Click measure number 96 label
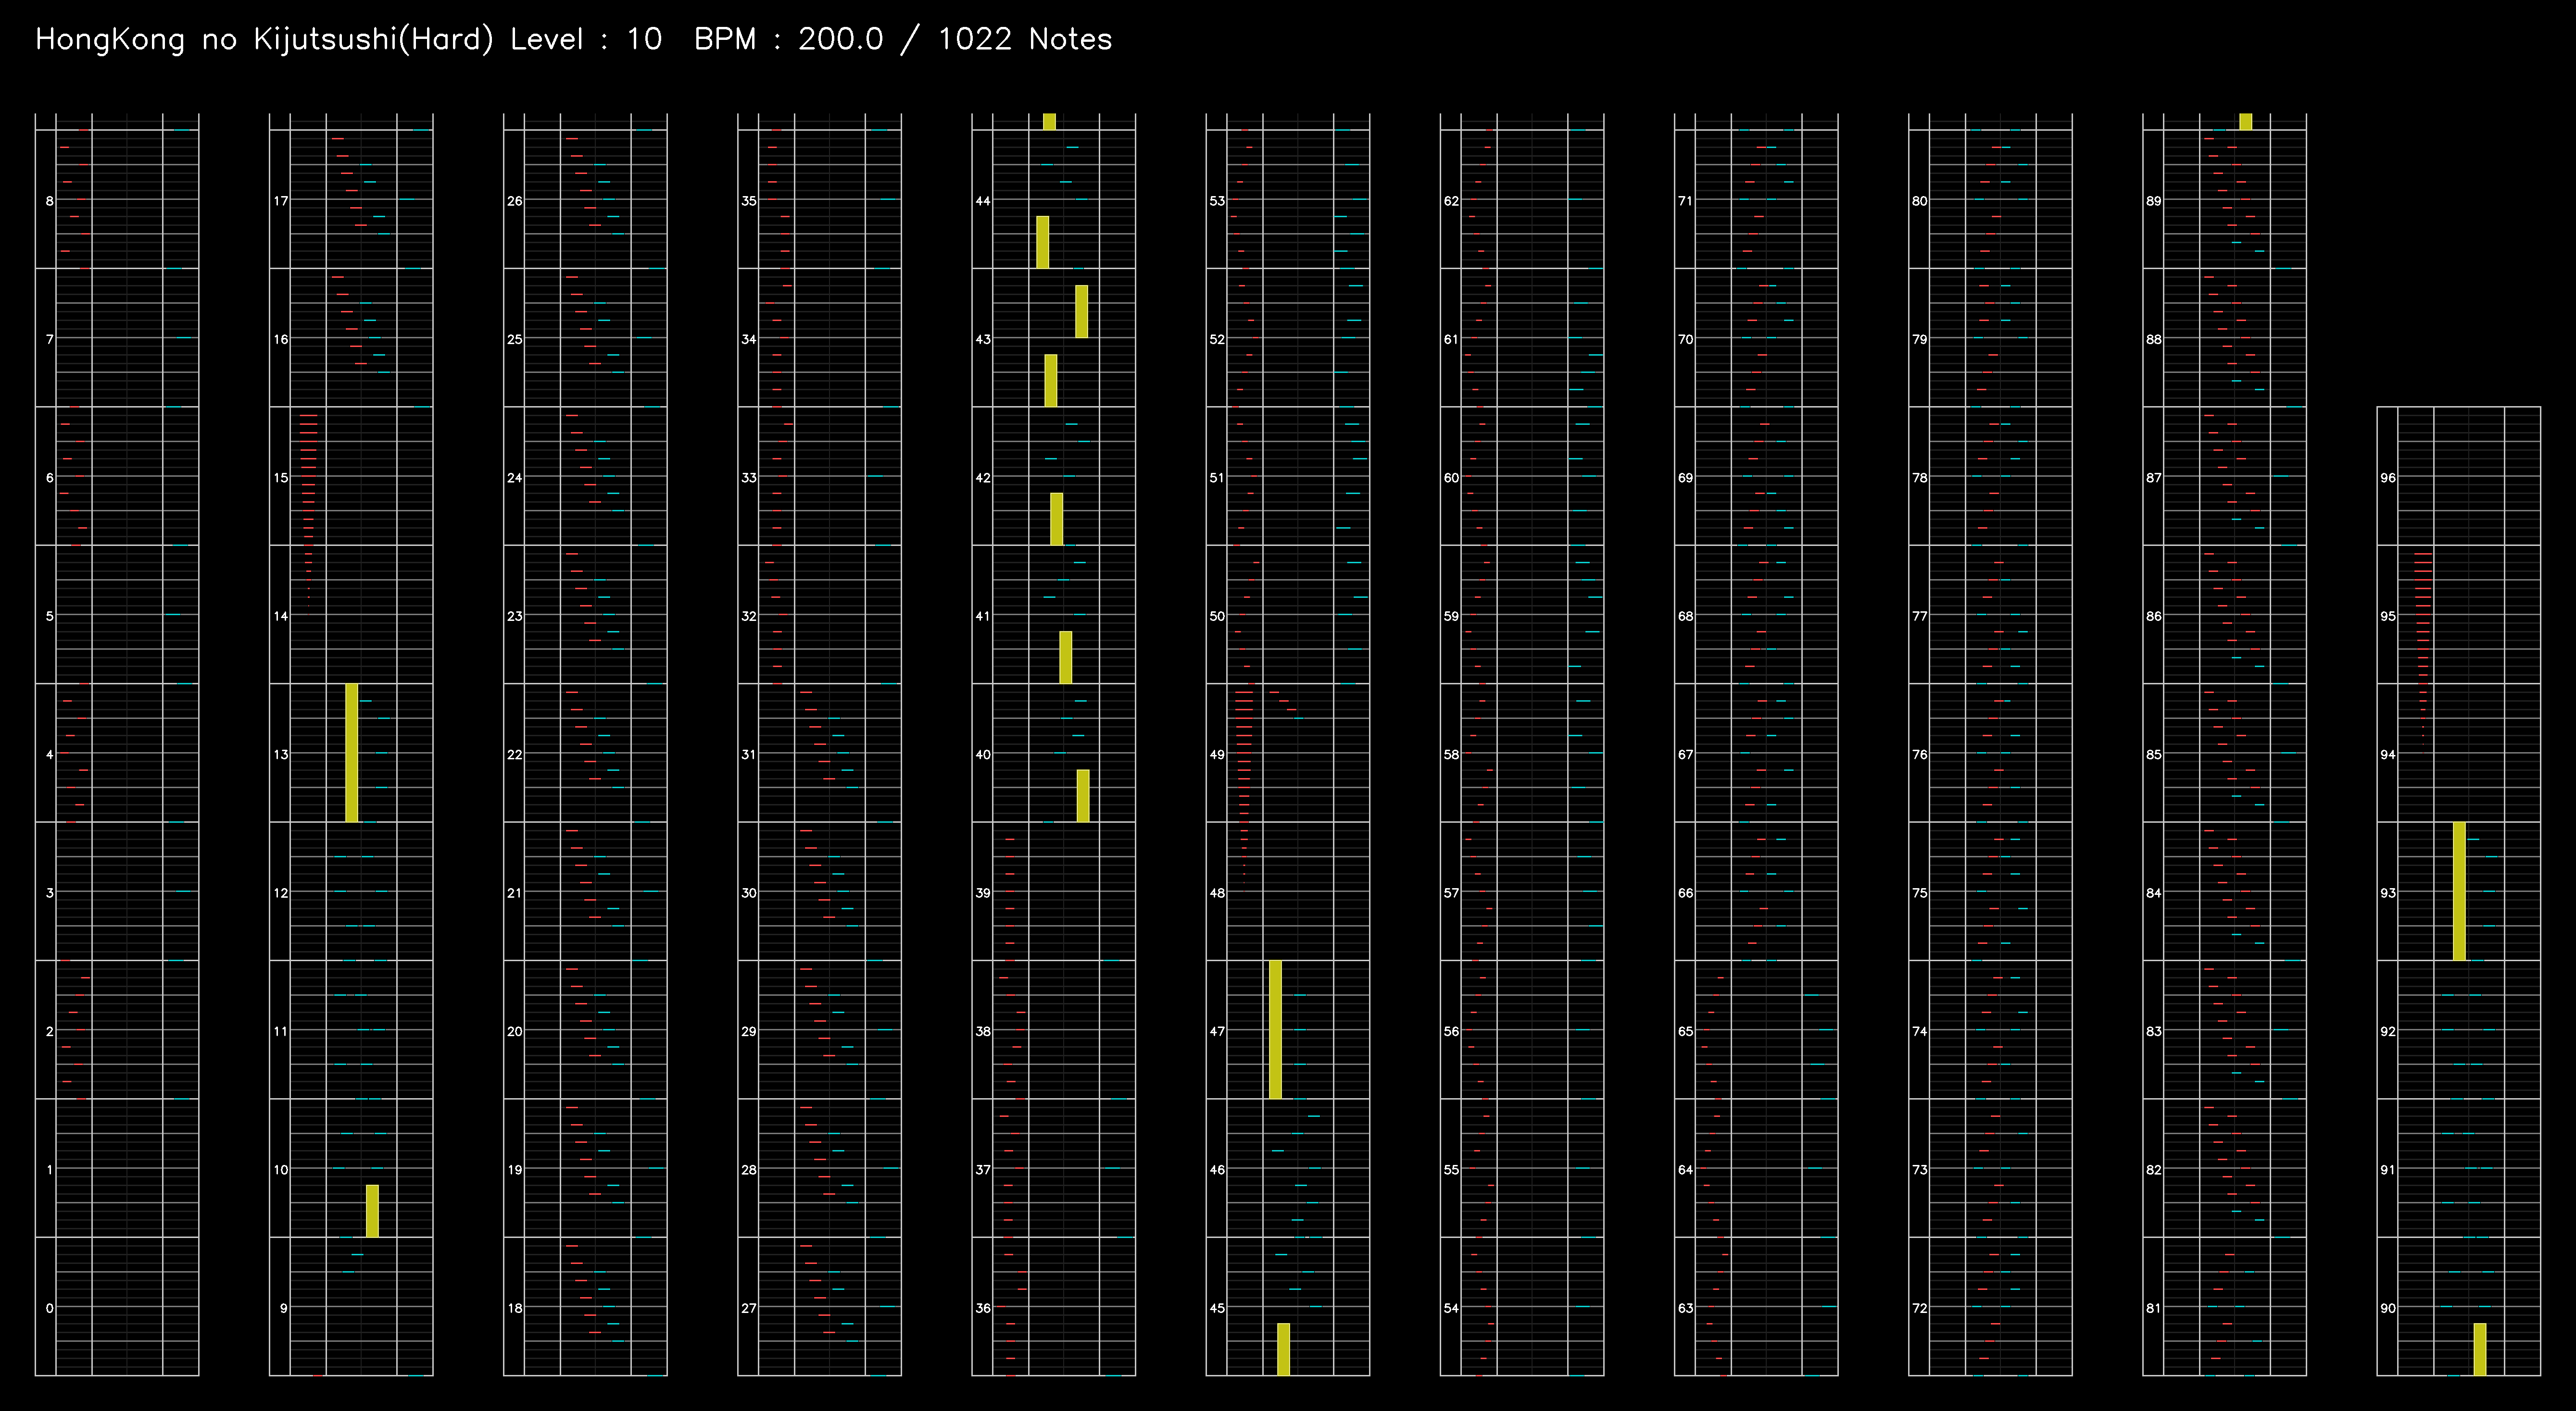The height and width of the screenshot is (1411, 2576). 2388,478
